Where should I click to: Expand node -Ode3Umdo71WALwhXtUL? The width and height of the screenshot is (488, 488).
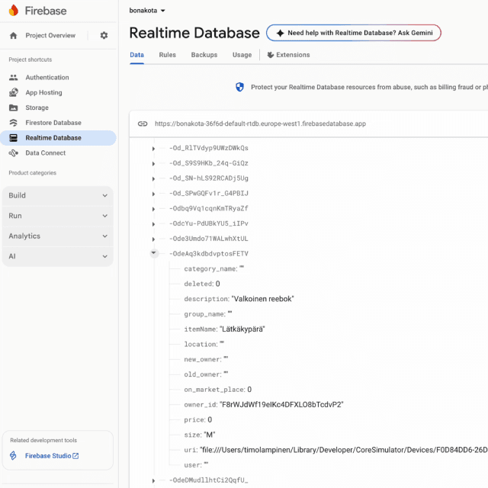[153, 239]
